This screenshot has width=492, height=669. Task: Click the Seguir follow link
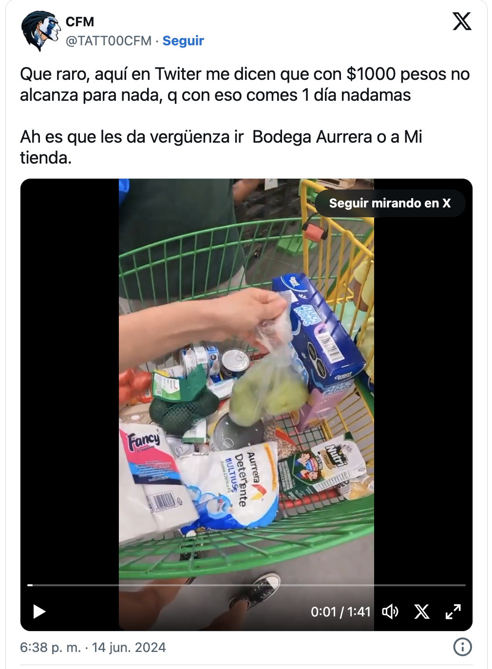click(x=183, y=41)
